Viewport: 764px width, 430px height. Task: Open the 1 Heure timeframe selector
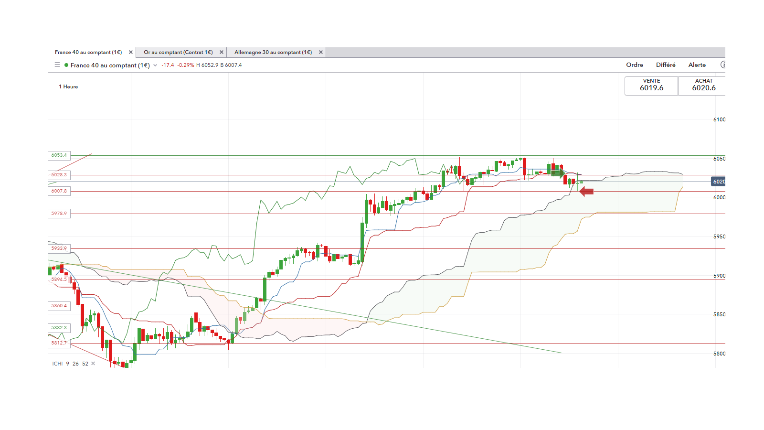pos(68,87)
